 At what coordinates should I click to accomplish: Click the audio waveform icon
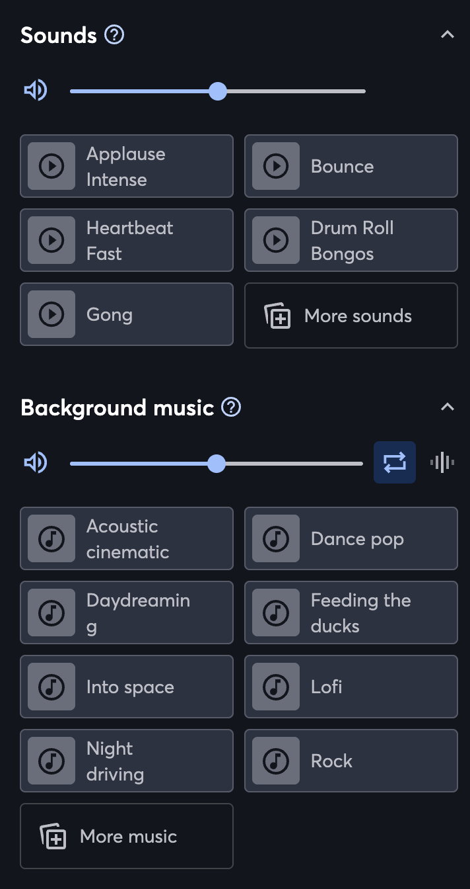[x=442, y=462]
